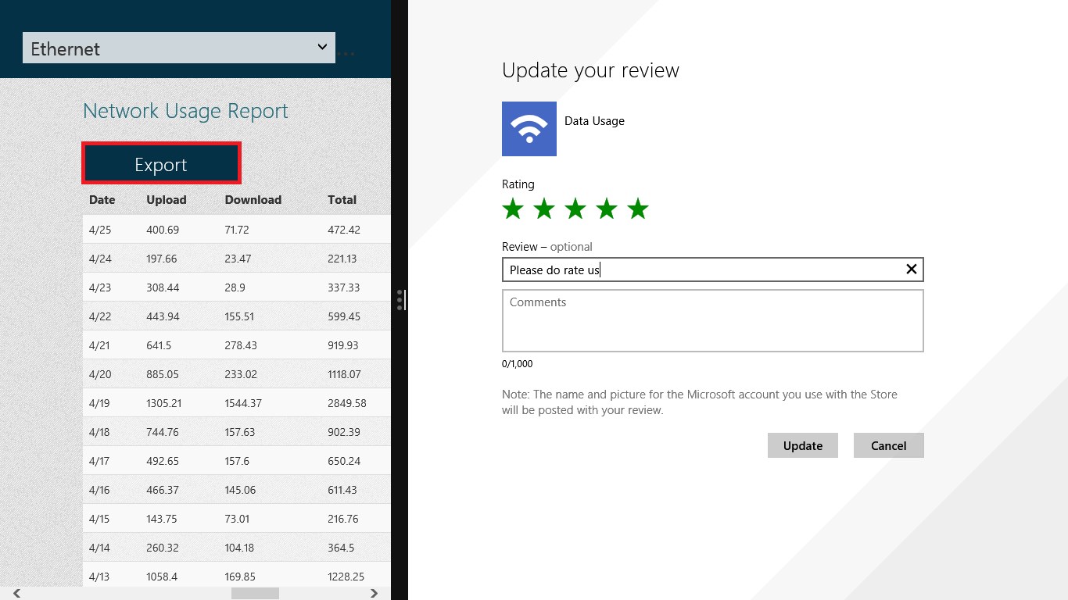Set rating to three stars
Image resolution: width=1068 pixels, height=600 pixels.
pos(575,209)
